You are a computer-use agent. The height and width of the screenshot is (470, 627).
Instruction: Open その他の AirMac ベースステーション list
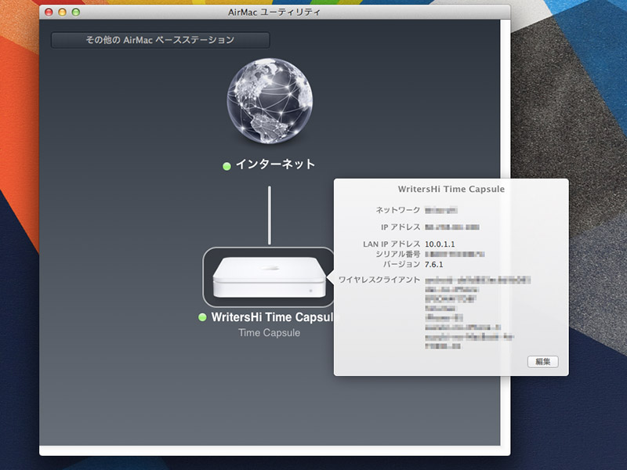(x=158, y=40)
